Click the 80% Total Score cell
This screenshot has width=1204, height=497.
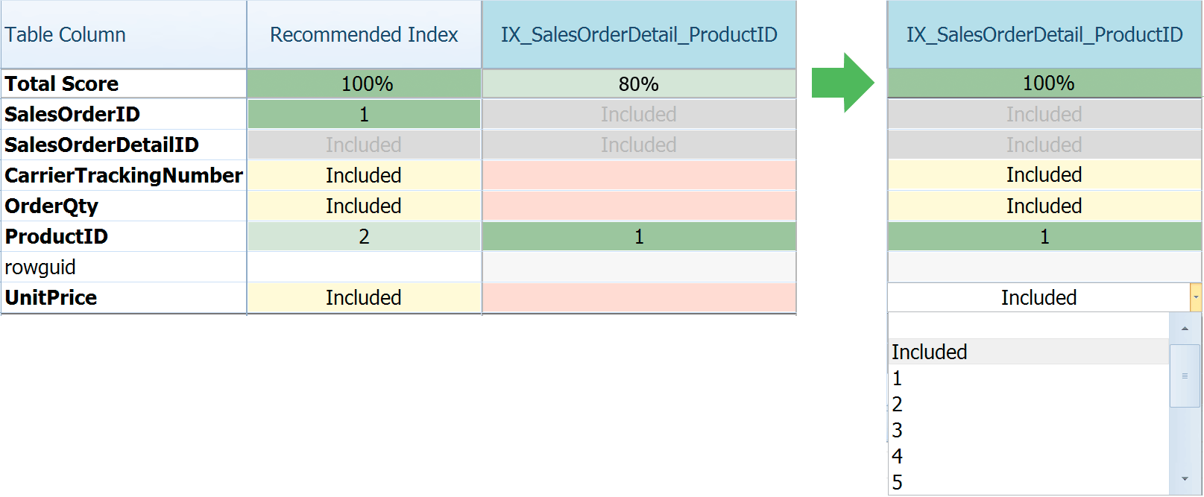point(638,84)
